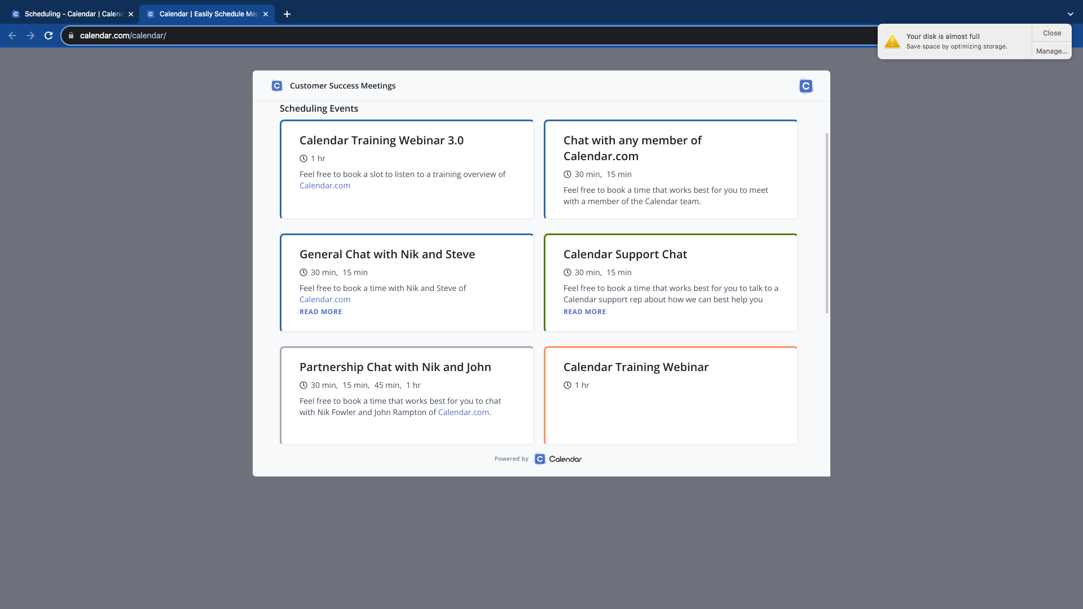Click the lock icon in the address bar
This screenshot has width=1083, height=609.
coord(71,36)
